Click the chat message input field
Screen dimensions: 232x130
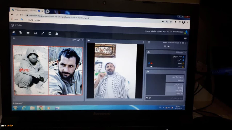[x=168, y=98]
